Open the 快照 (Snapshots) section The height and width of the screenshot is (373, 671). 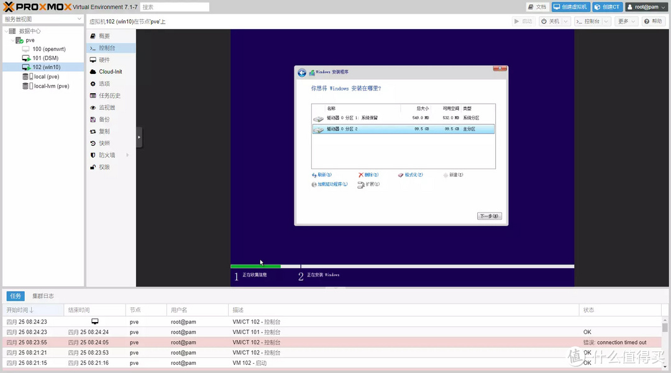(x=104, y=143)
